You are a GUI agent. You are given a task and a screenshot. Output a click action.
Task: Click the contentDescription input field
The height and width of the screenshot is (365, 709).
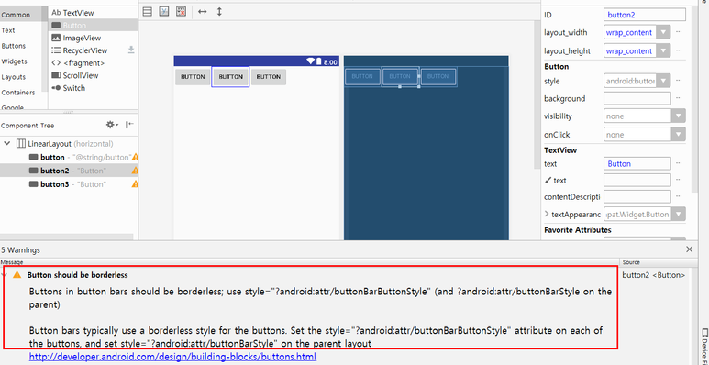[x=637, y=196]
